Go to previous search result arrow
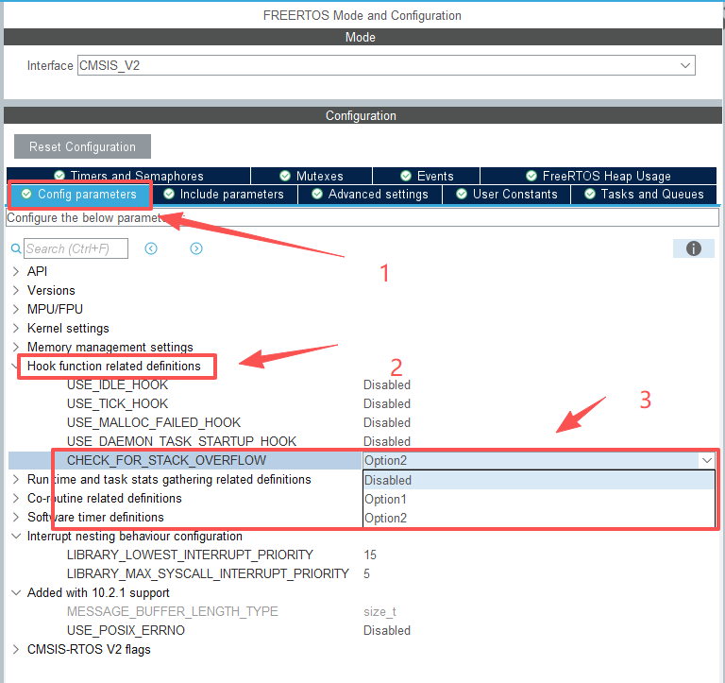This screenshot has height=683, width=725. pyautogui.click(x=151, y=248)
